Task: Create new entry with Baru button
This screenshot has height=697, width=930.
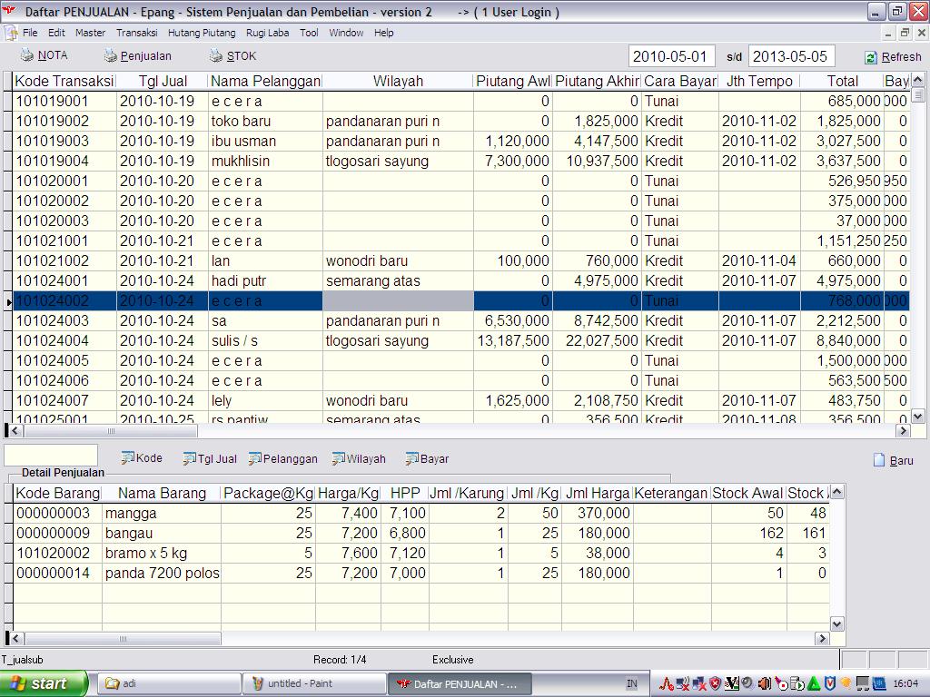Action: [878, 460]
